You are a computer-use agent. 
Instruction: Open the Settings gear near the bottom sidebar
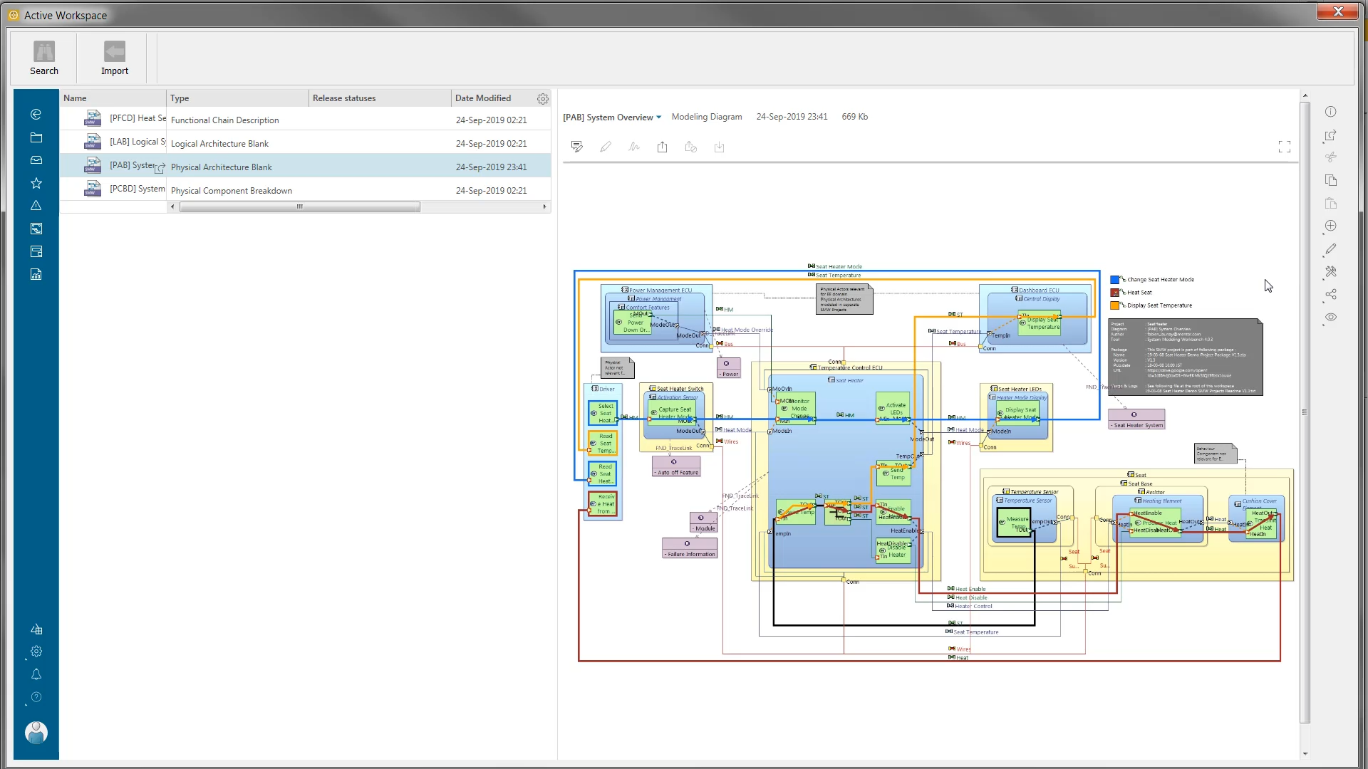(x=36, y=651)
